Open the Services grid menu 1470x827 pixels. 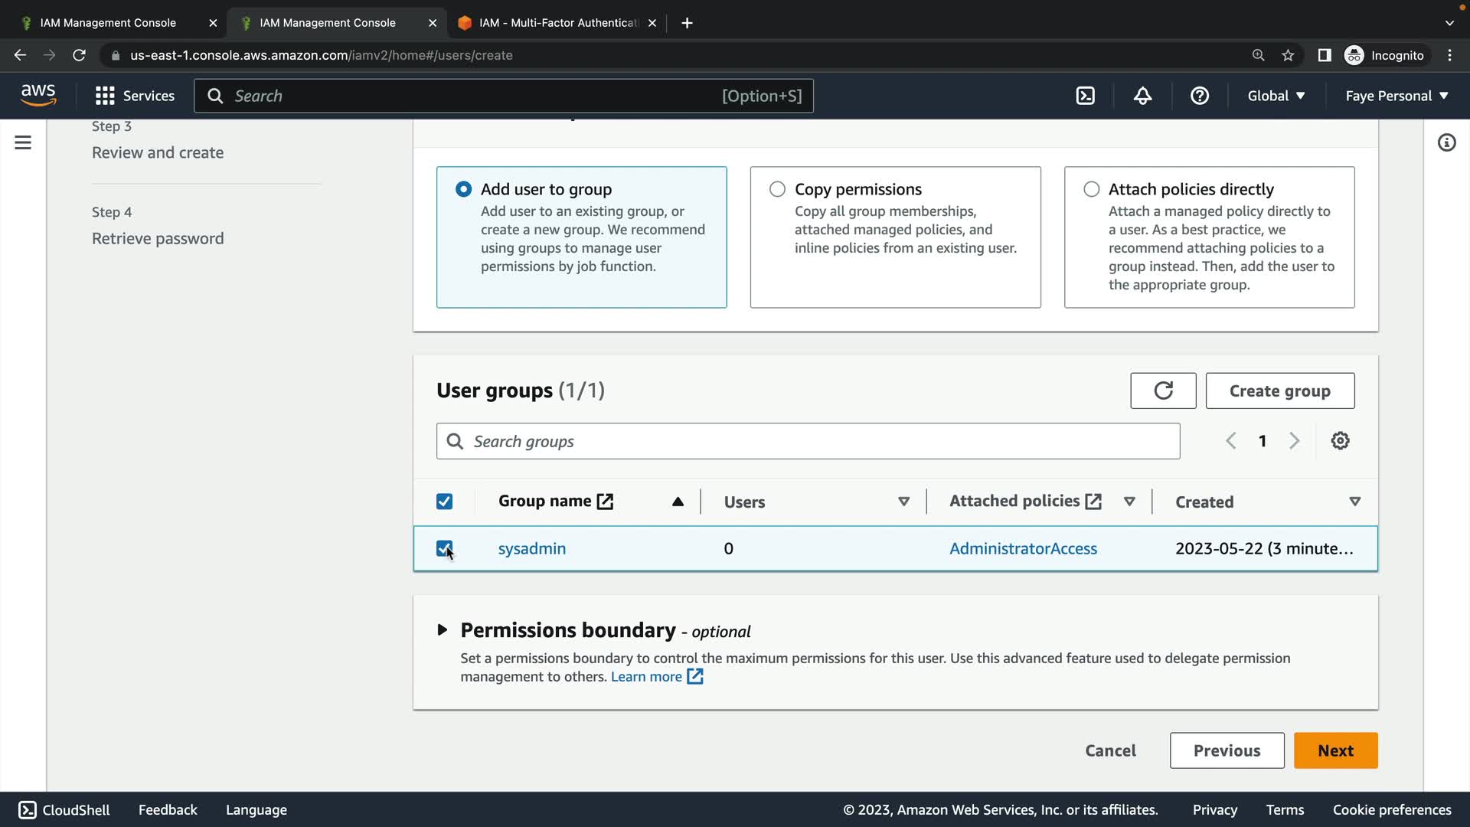tap(134, 96)
